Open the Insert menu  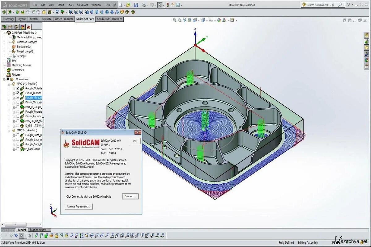click(x=61, y=5)
